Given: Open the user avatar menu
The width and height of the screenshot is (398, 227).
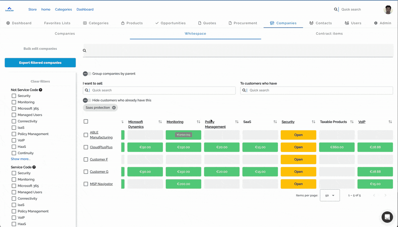Looking at the screenshot, I should [x=388, y=10].
